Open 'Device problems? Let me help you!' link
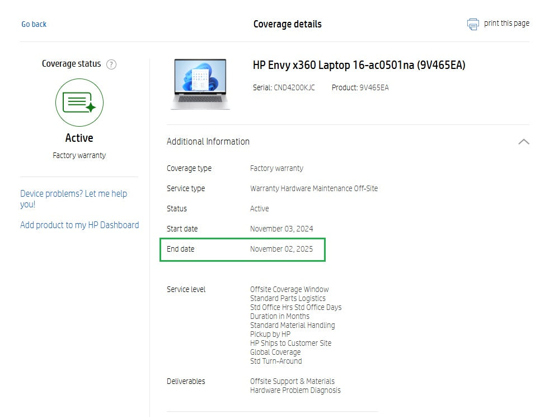Image resolution: width=535 pixels, height=417 pixels. coord(73,198)
